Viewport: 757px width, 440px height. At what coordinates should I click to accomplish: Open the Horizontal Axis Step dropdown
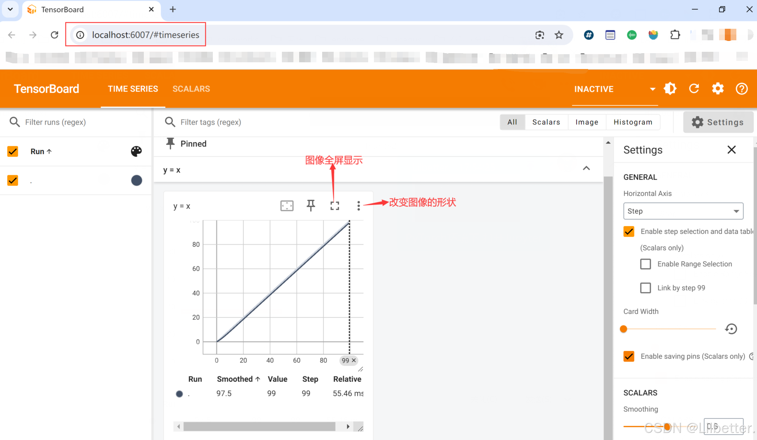pos(683,211)
